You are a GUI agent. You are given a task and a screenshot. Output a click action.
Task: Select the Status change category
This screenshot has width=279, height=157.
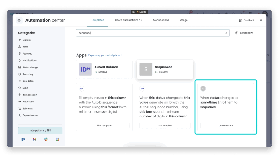click(x=30, y=67)
